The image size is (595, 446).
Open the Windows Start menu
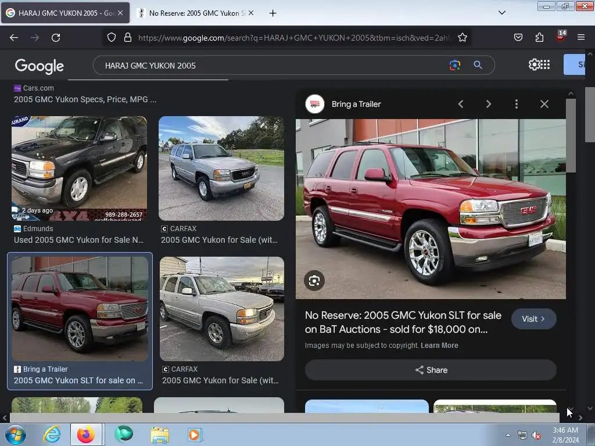16,434
